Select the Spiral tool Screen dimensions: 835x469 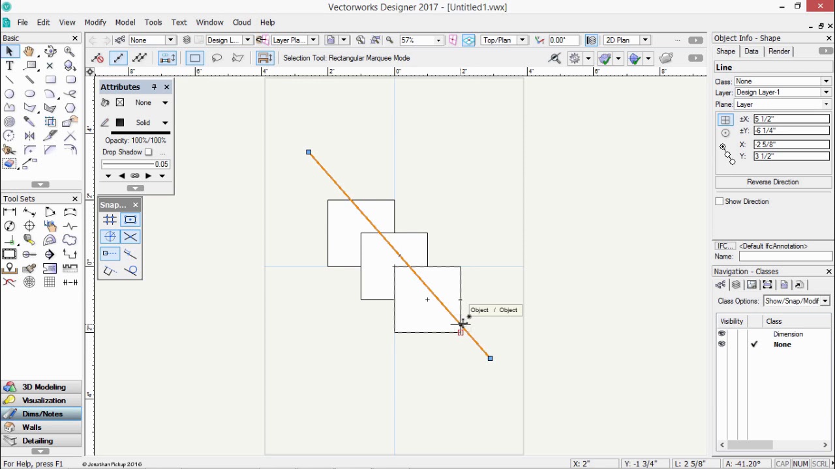[x=9, y=122]
